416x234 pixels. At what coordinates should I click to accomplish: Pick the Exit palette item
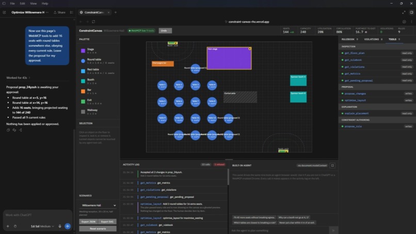click(98, 101)
